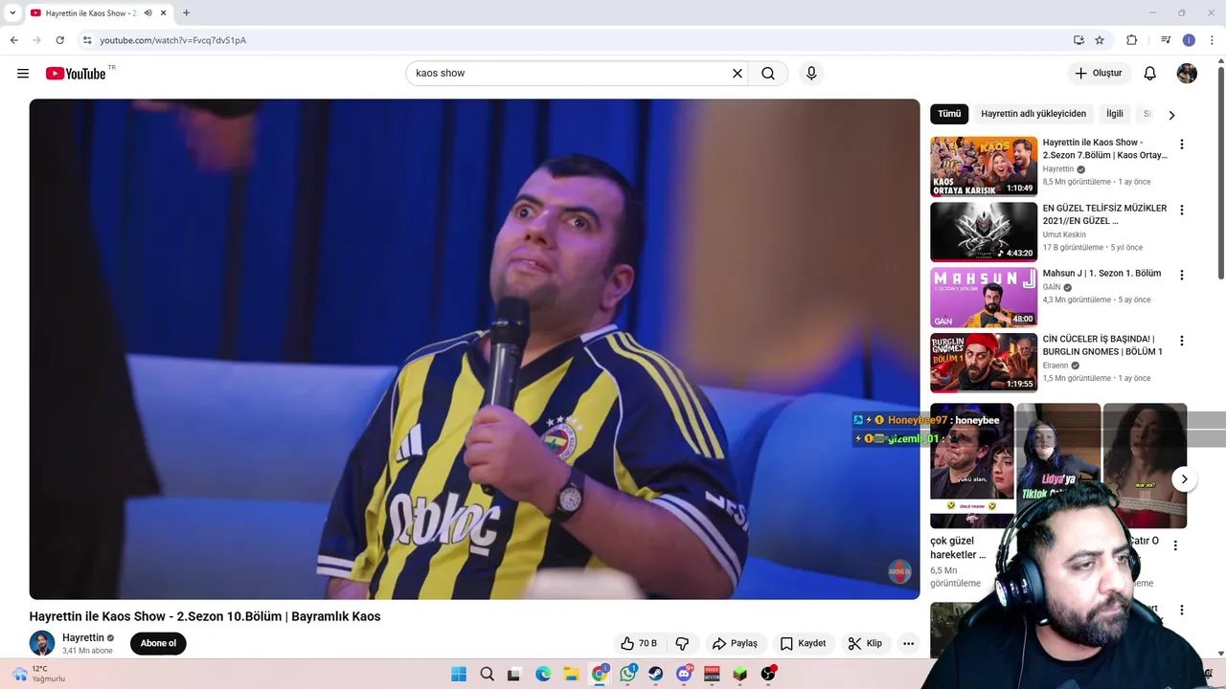Open the 'çok güzel hareketler' Short
Viewport: 1226px width, 689px height.
[x=971, y=466]
